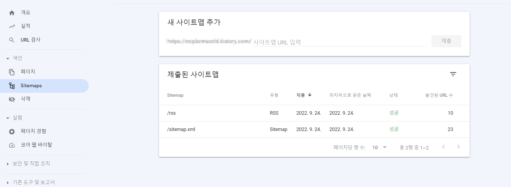The image size is (511, 187).
Task: Click URL count 10 in /rss row
Action: [x=451, y=113]
